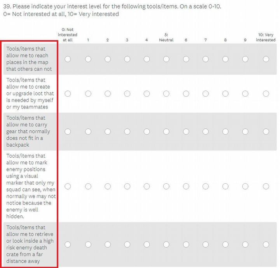Pick rating 7 for reaching map places
The image size is (280, 268).
tap(206, 59)
